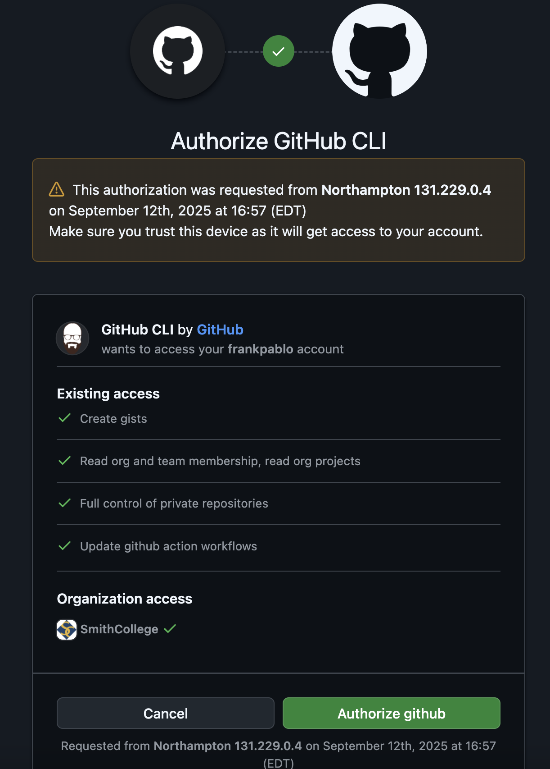The image size is (550, 769).
Task: Cancel the GitHub CLI authorization
Action: click(165, 713)
